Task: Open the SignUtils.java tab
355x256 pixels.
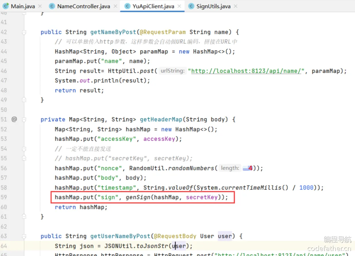Action: [x=213, y=6]
